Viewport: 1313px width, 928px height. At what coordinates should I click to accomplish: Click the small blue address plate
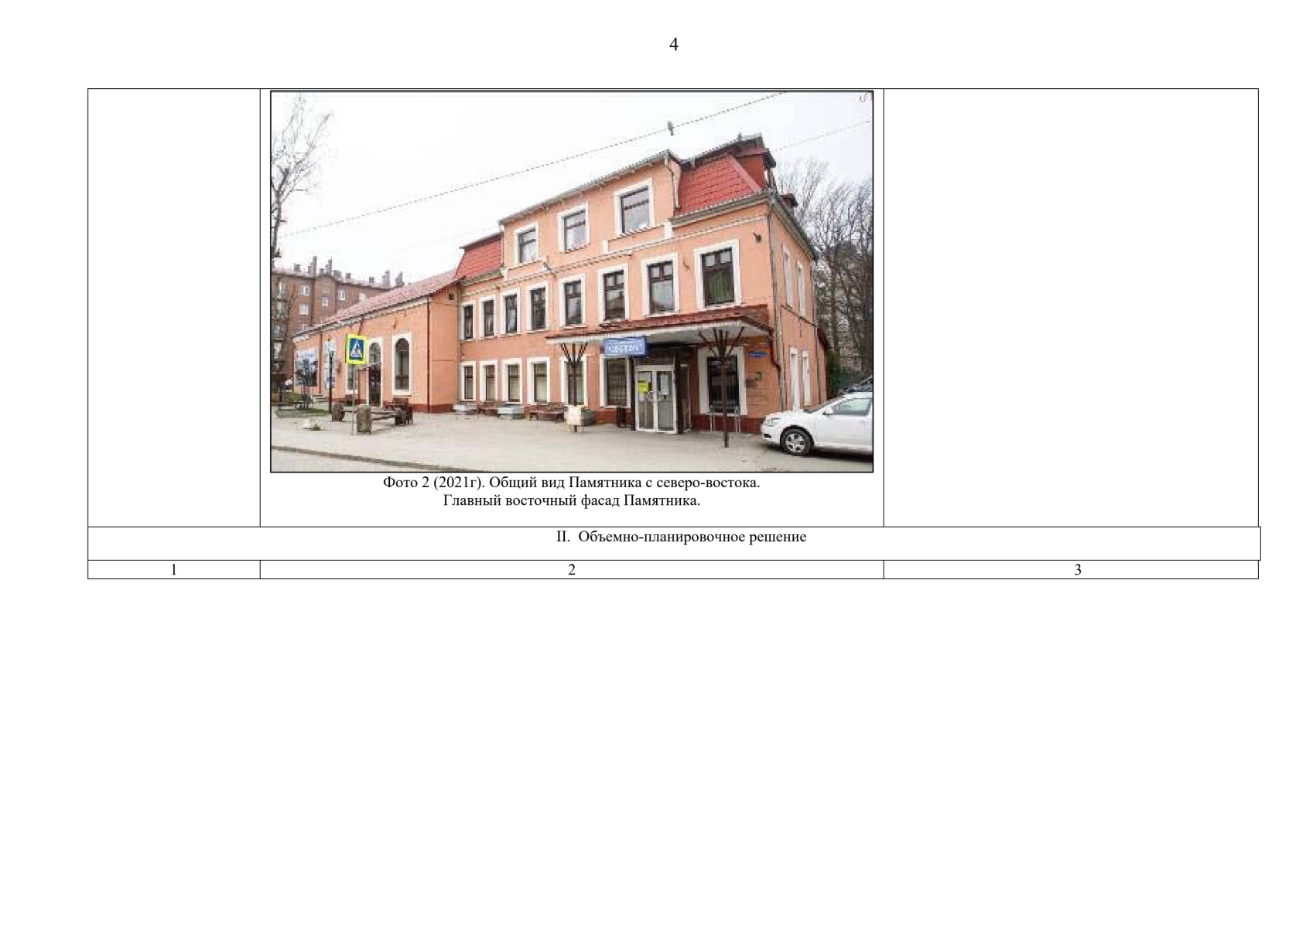(758, 354)
